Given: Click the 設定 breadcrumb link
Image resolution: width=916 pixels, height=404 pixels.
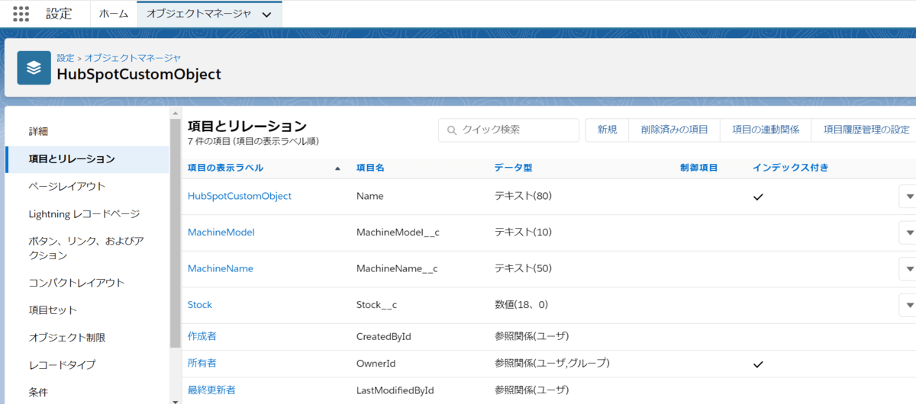Looking at the screenshot, I should [x=66, y=58].
